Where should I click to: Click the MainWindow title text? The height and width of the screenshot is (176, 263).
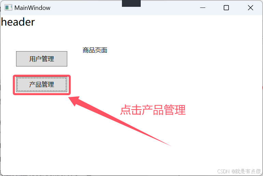pyautogui.click(x=32, y=8)
